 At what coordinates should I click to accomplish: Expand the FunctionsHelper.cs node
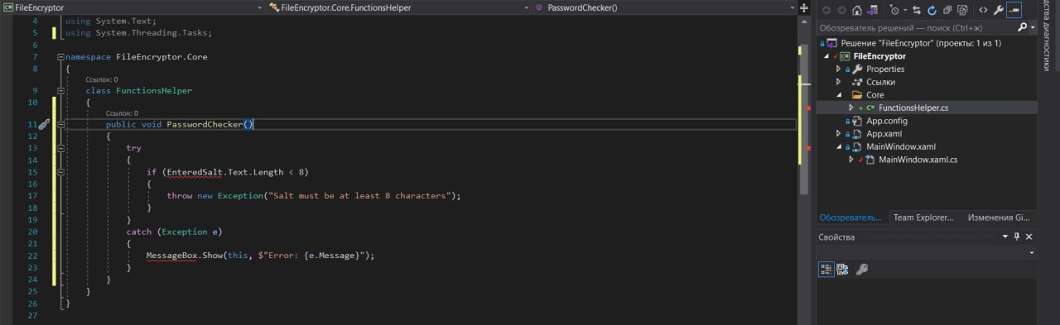(x=850, y=108)
